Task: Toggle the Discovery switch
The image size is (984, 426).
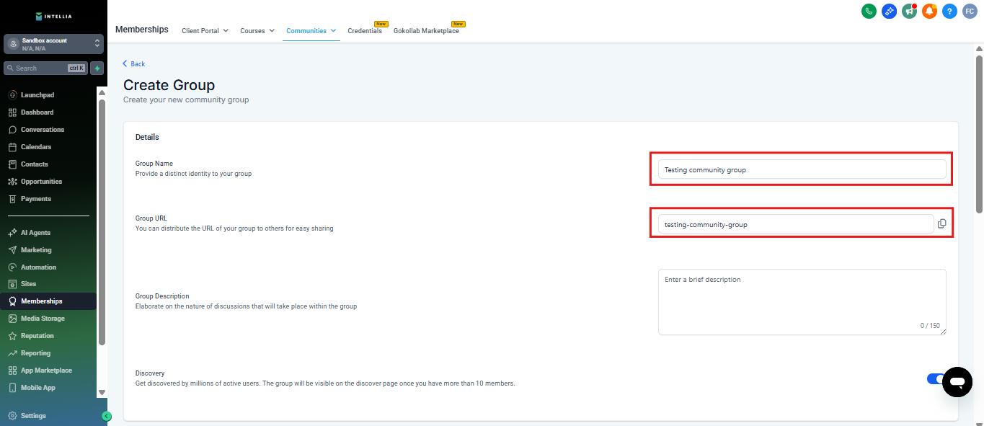Action: pyautogui.click(x=935, y=379)
